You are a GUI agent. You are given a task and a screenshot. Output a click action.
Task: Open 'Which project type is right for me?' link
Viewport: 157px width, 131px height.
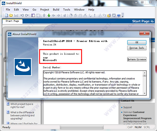tap(22, 106)
